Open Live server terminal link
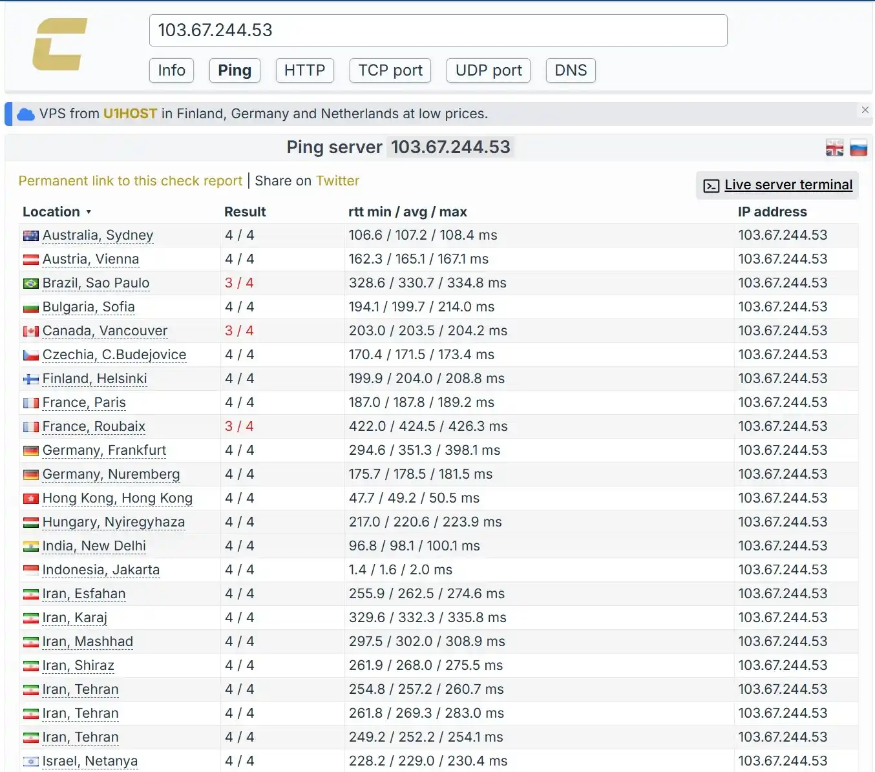Viewport: 875px width, 772px height. click(x=788, y=185)
